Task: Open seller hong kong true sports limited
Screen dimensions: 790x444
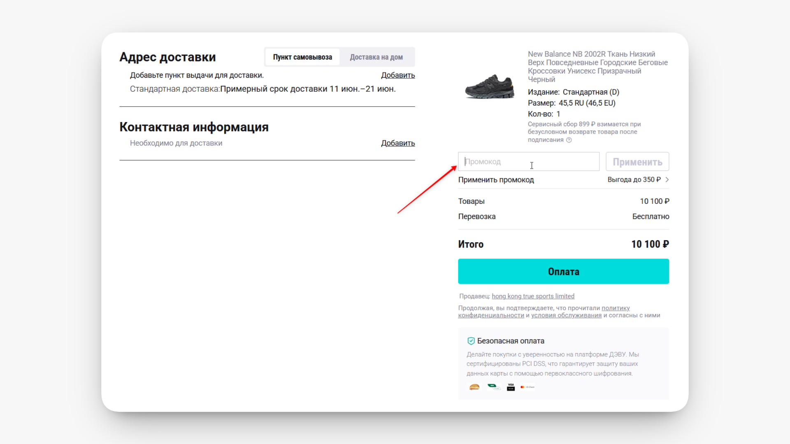Action: [533, 296]
